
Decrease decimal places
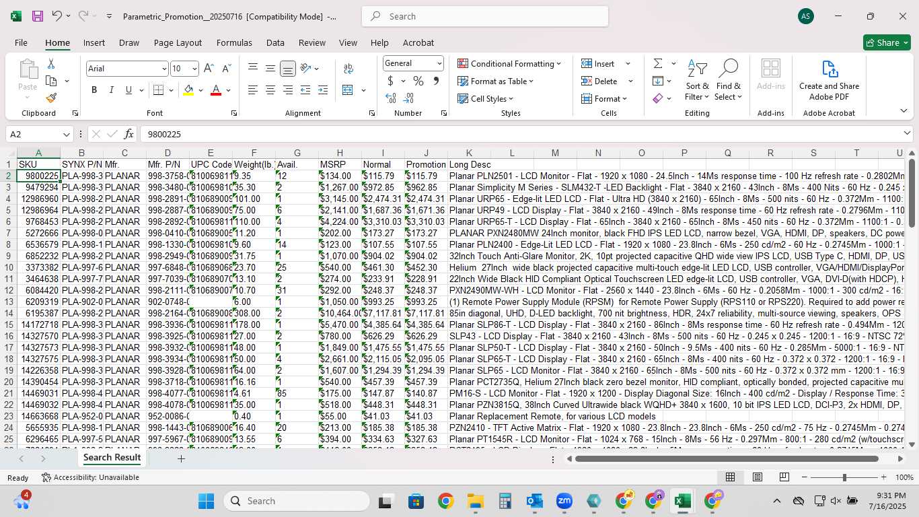(x=408, y=98)
